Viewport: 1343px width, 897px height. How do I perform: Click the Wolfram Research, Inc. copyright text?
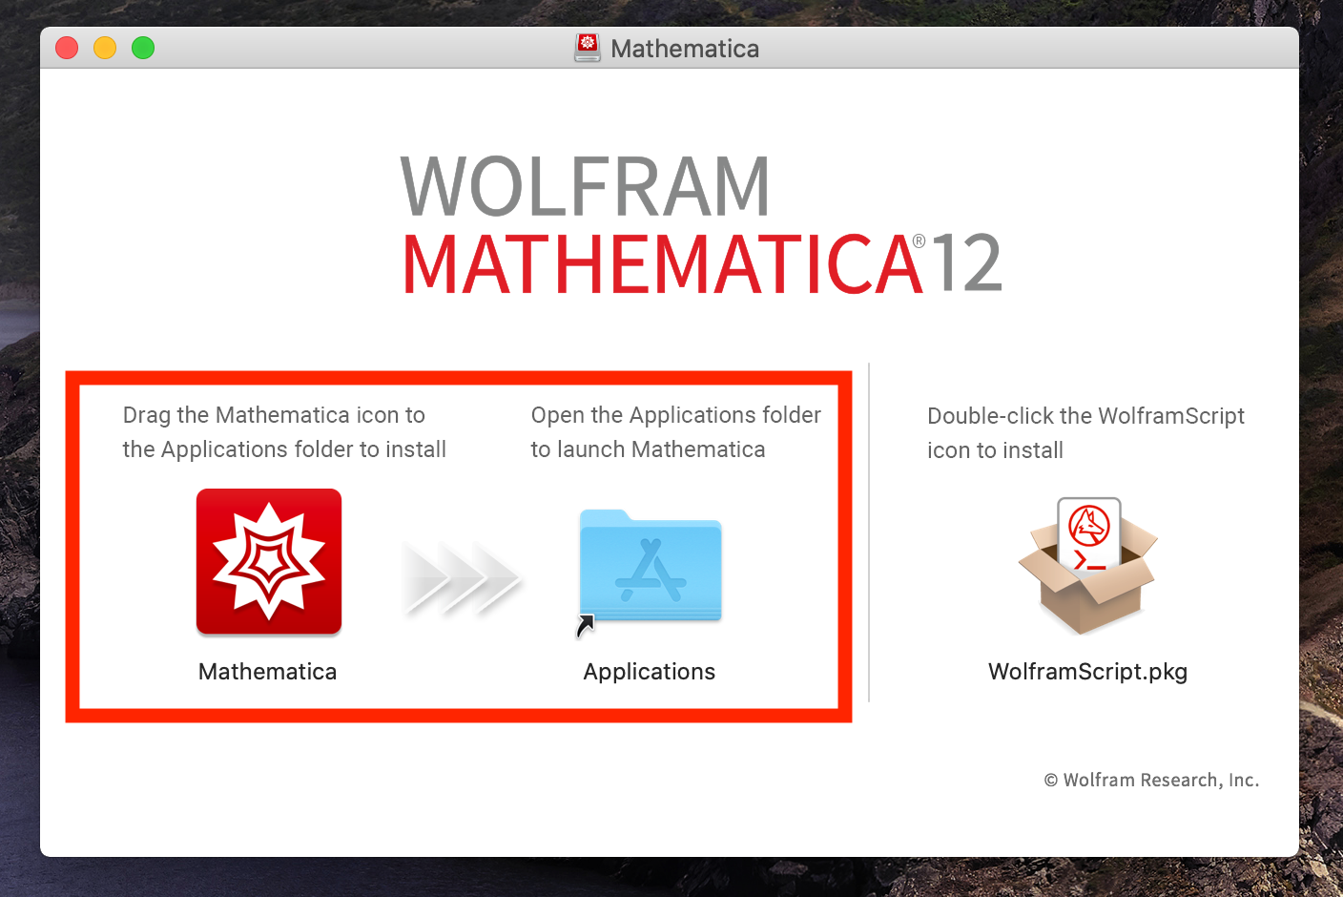1151,780
